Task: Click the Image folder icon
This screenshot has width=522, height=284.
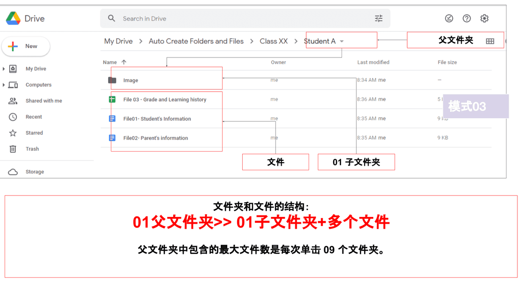Action: [112, 80]
